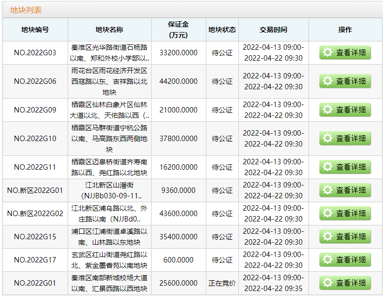Click parcel number NO.2022G15
Screen dimensions: 384x296
click(35, 237)
